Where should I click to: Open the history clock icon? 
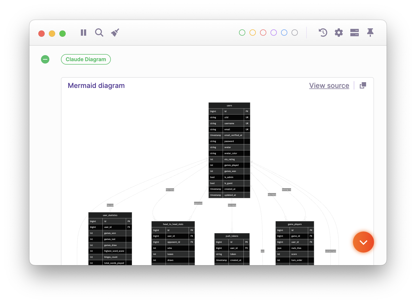323,33
